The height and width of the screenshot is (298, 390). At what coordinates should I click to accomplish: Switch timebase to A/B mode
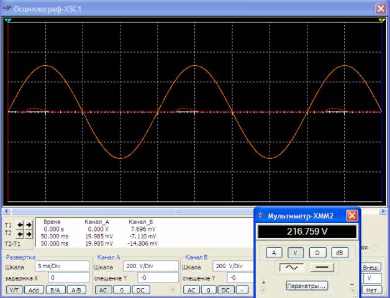tap(76, 290)
